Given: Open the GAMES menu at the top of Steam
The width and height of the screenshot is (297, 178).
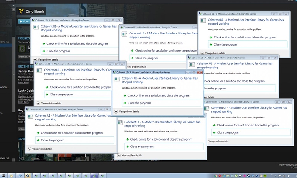Looking at the screenshot, I should pos(6,1).
